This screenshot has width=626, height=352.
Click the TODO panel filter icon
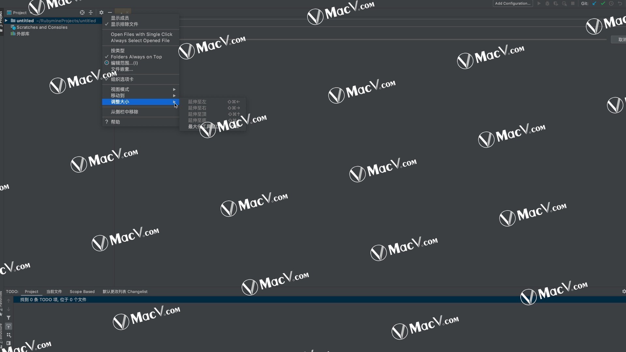8,318
